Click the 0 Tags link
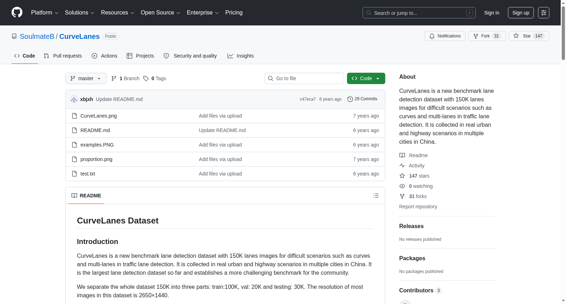 (x=155, y=78)
